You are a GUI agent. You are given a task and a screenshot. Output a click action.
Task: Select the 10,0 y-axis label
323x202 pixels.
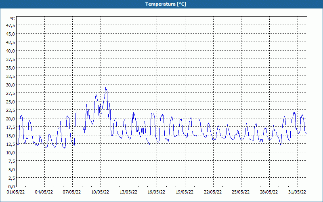(x=11, y=153)
